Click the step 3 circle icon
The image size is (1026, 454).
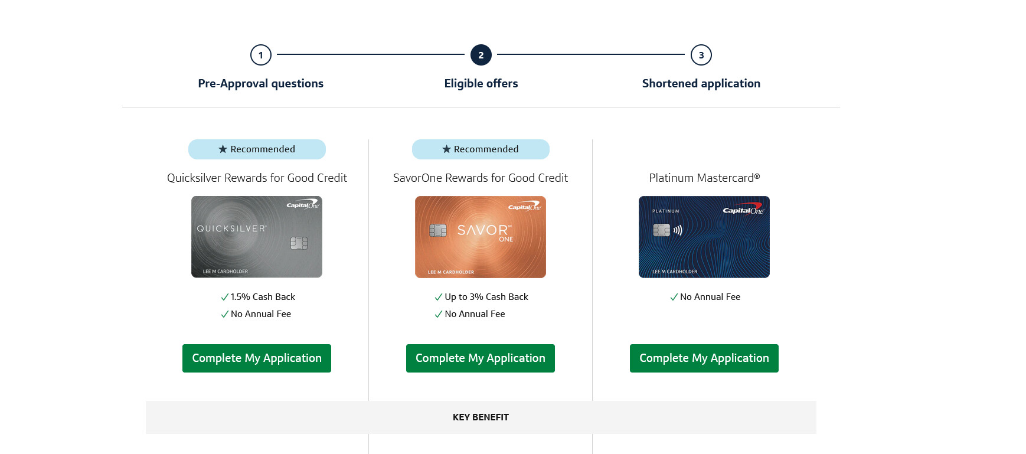(701, 55)
